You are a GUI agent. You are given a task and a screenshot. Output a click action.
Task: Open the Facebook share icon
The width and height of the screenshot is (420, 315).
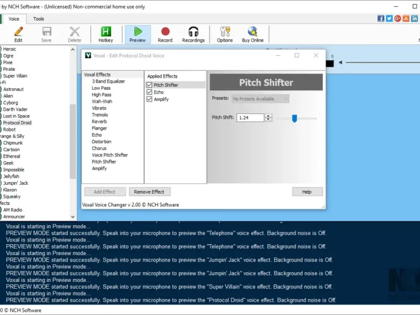381,18
